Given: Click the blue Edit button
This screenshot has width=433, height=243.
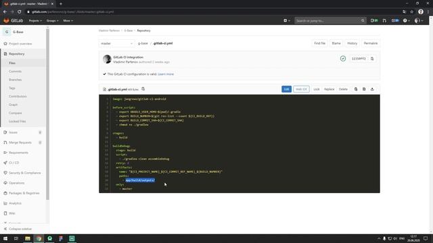Looking at the screenshot, I should (286, 89).
